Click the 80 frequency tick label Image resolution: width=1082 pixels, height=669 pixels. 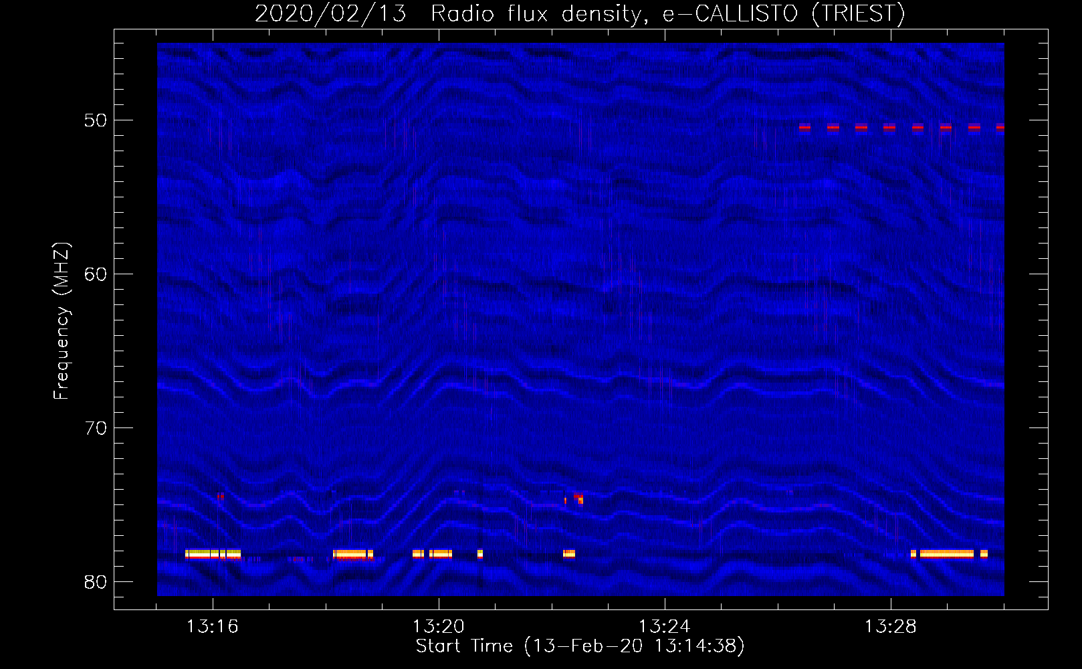tap(96, 582)
